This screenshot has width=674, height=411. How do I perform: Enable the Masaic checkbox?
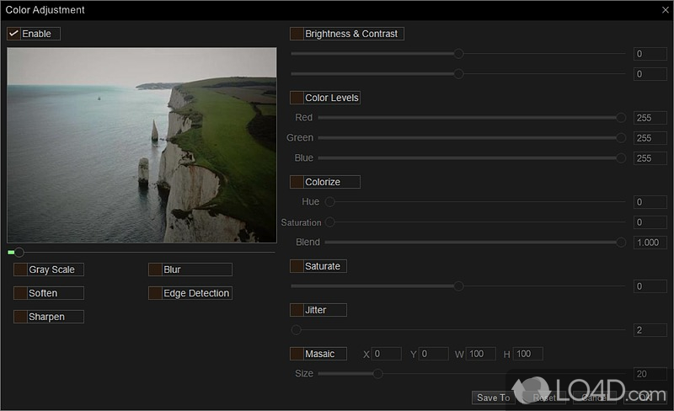(x=297, y=354)
